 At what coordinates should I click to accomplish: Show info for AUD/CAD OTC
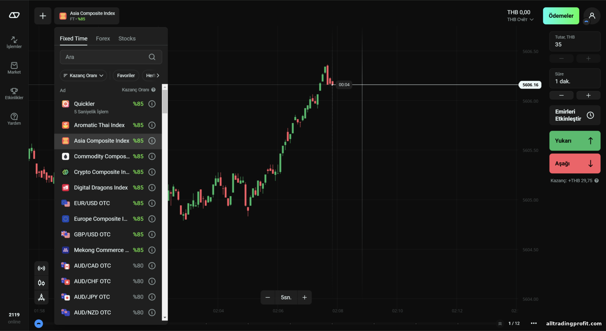(x=152, y=266)
